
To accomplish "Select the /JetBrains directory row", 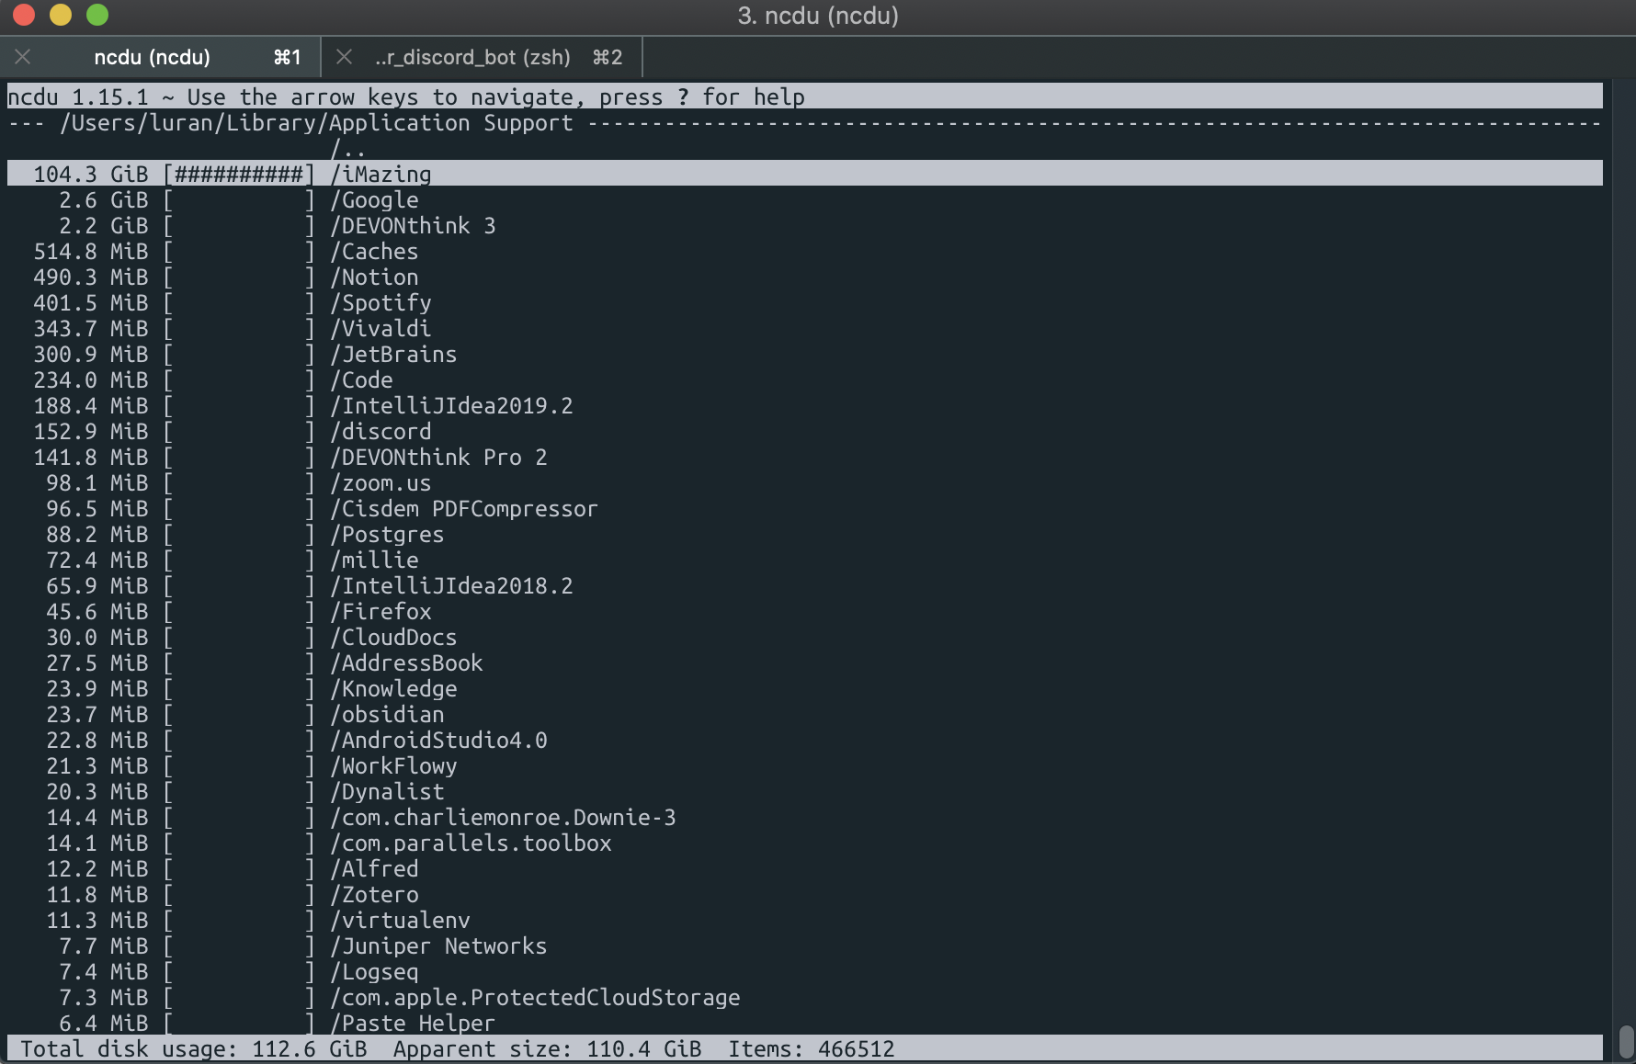I will (x=805, y=354).
